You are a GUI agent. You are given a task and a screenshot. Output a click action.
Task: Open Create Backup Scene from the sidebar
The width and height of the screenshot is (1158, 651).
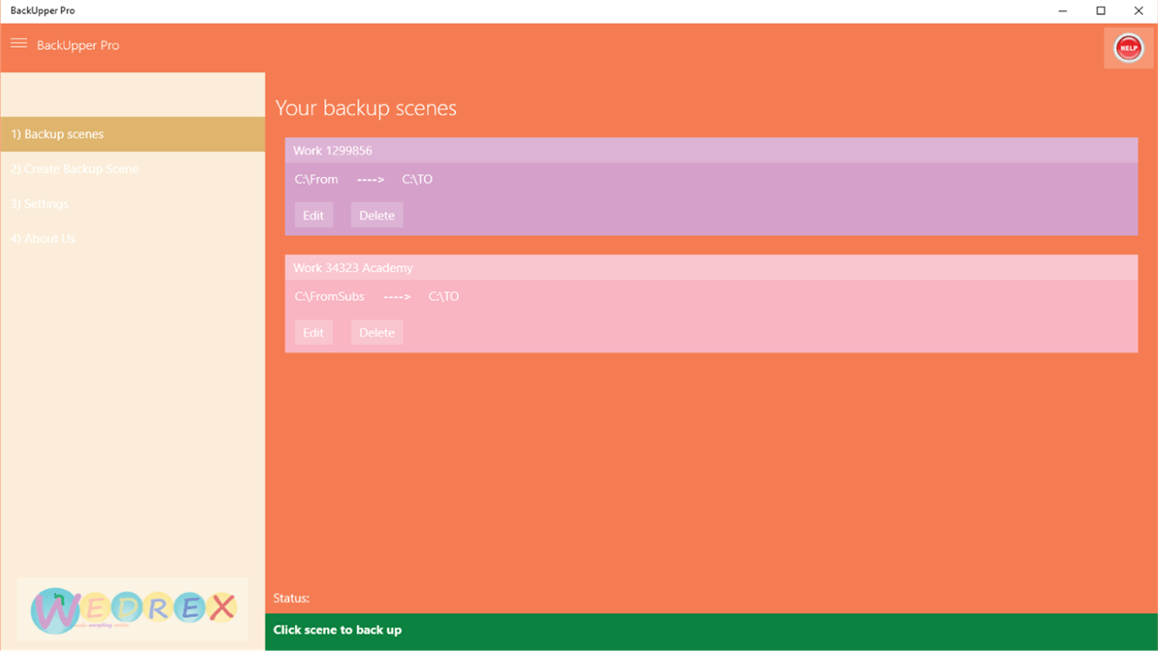coord(74,169)
